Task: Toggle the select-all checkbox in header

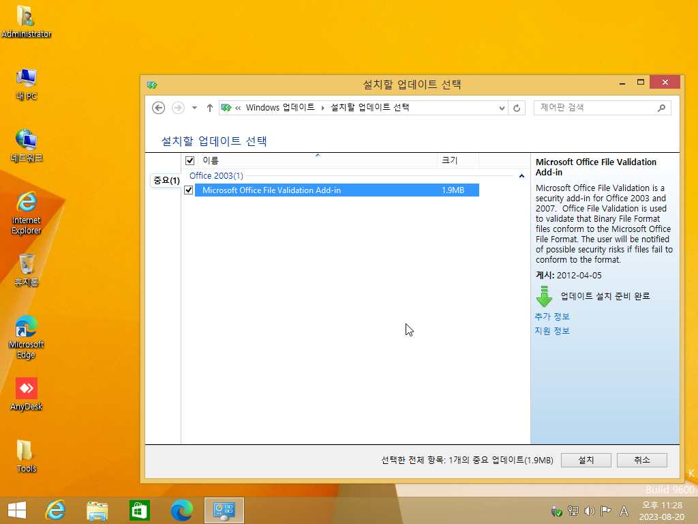Action: tap(190, 160)
